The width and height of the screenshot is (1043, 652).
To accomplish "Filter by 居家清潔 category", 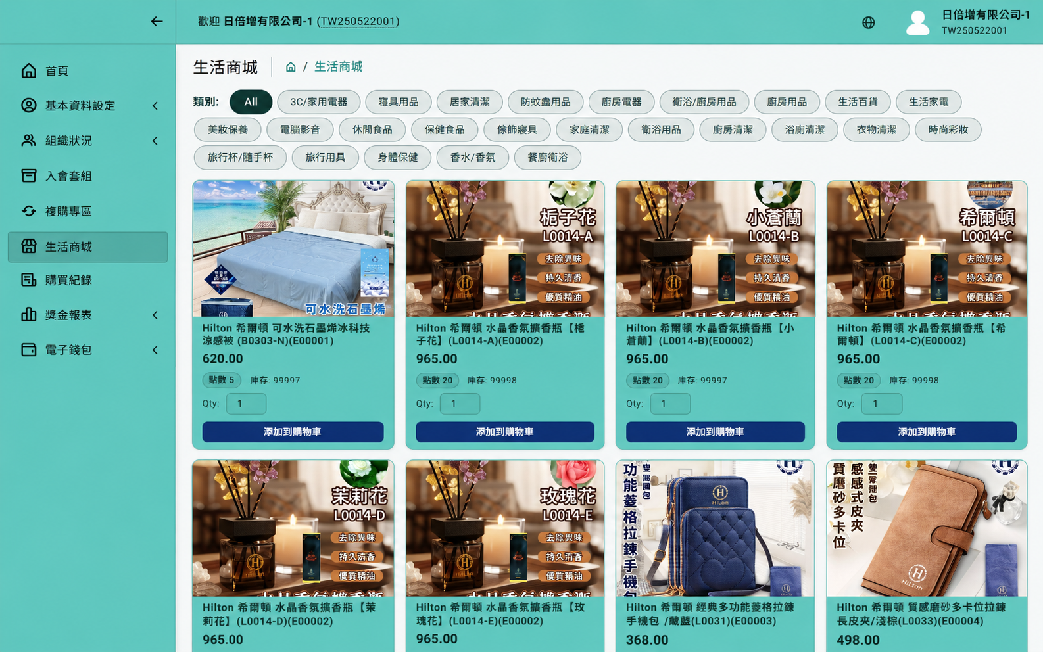I will click(x=470, y=102).
